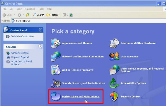Screen dimensions: 166x106
Task: Go up one folder level icon
Action: click(28, 15)
